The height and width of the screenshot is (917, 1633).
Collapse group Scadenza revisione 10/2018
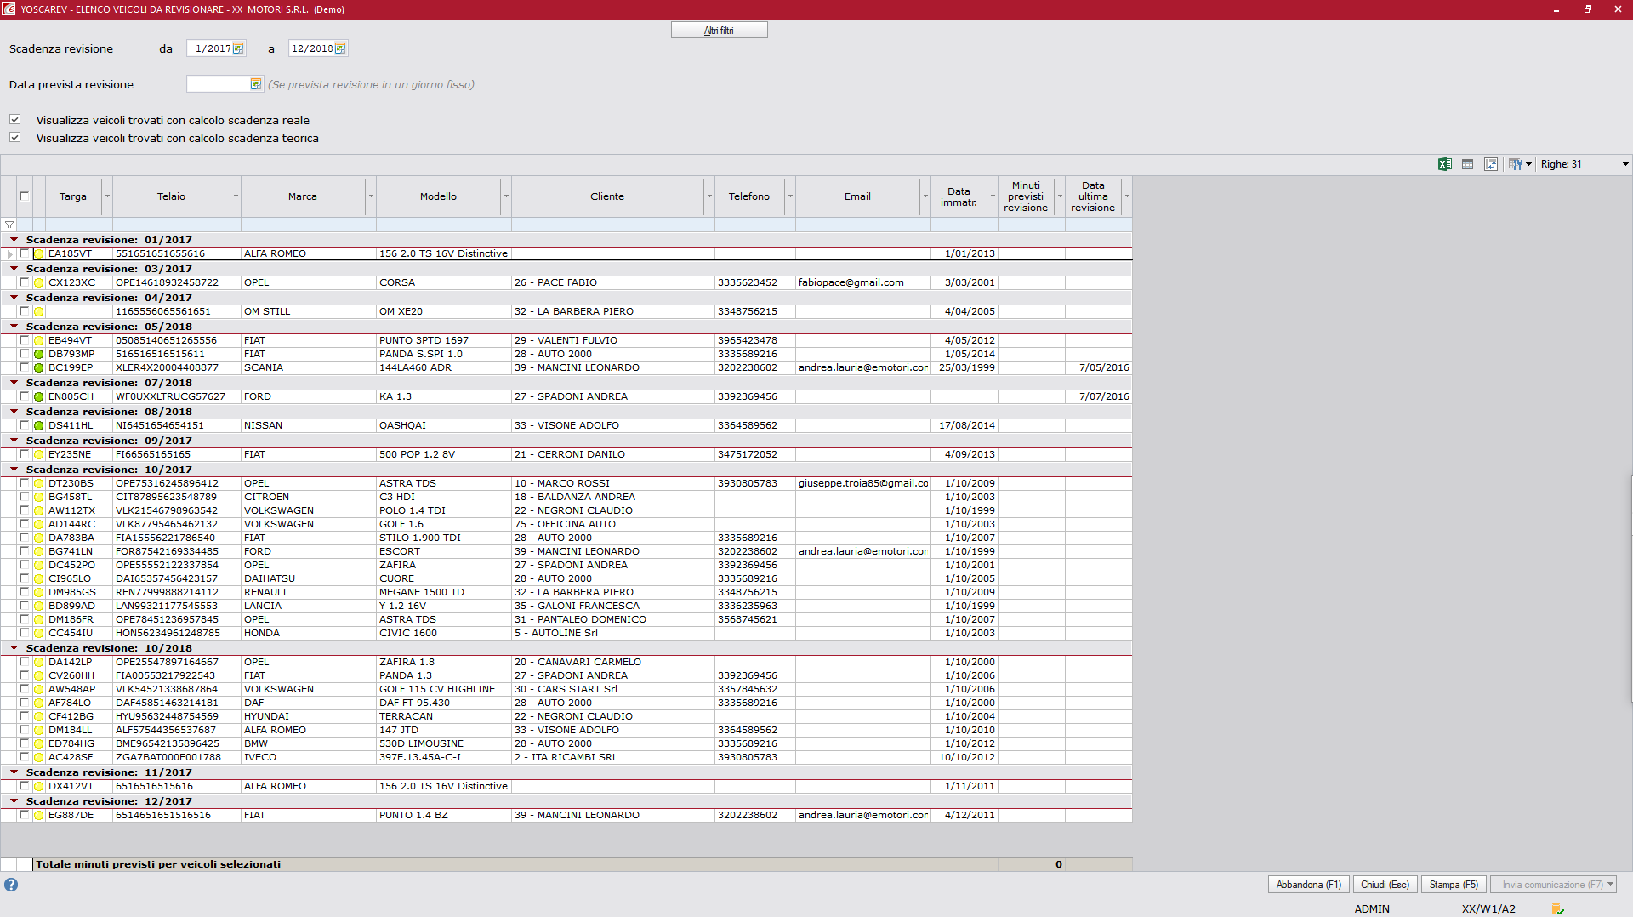[x=14, y=648]
